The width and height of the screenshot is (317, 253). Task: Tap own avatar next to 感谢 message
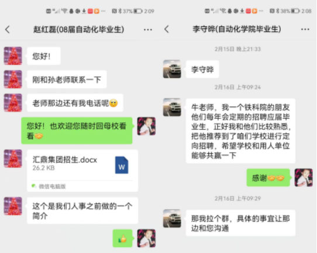304,178
